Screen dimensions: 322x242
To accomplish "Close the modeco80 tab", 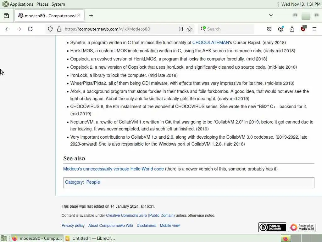I will [79, 16].
